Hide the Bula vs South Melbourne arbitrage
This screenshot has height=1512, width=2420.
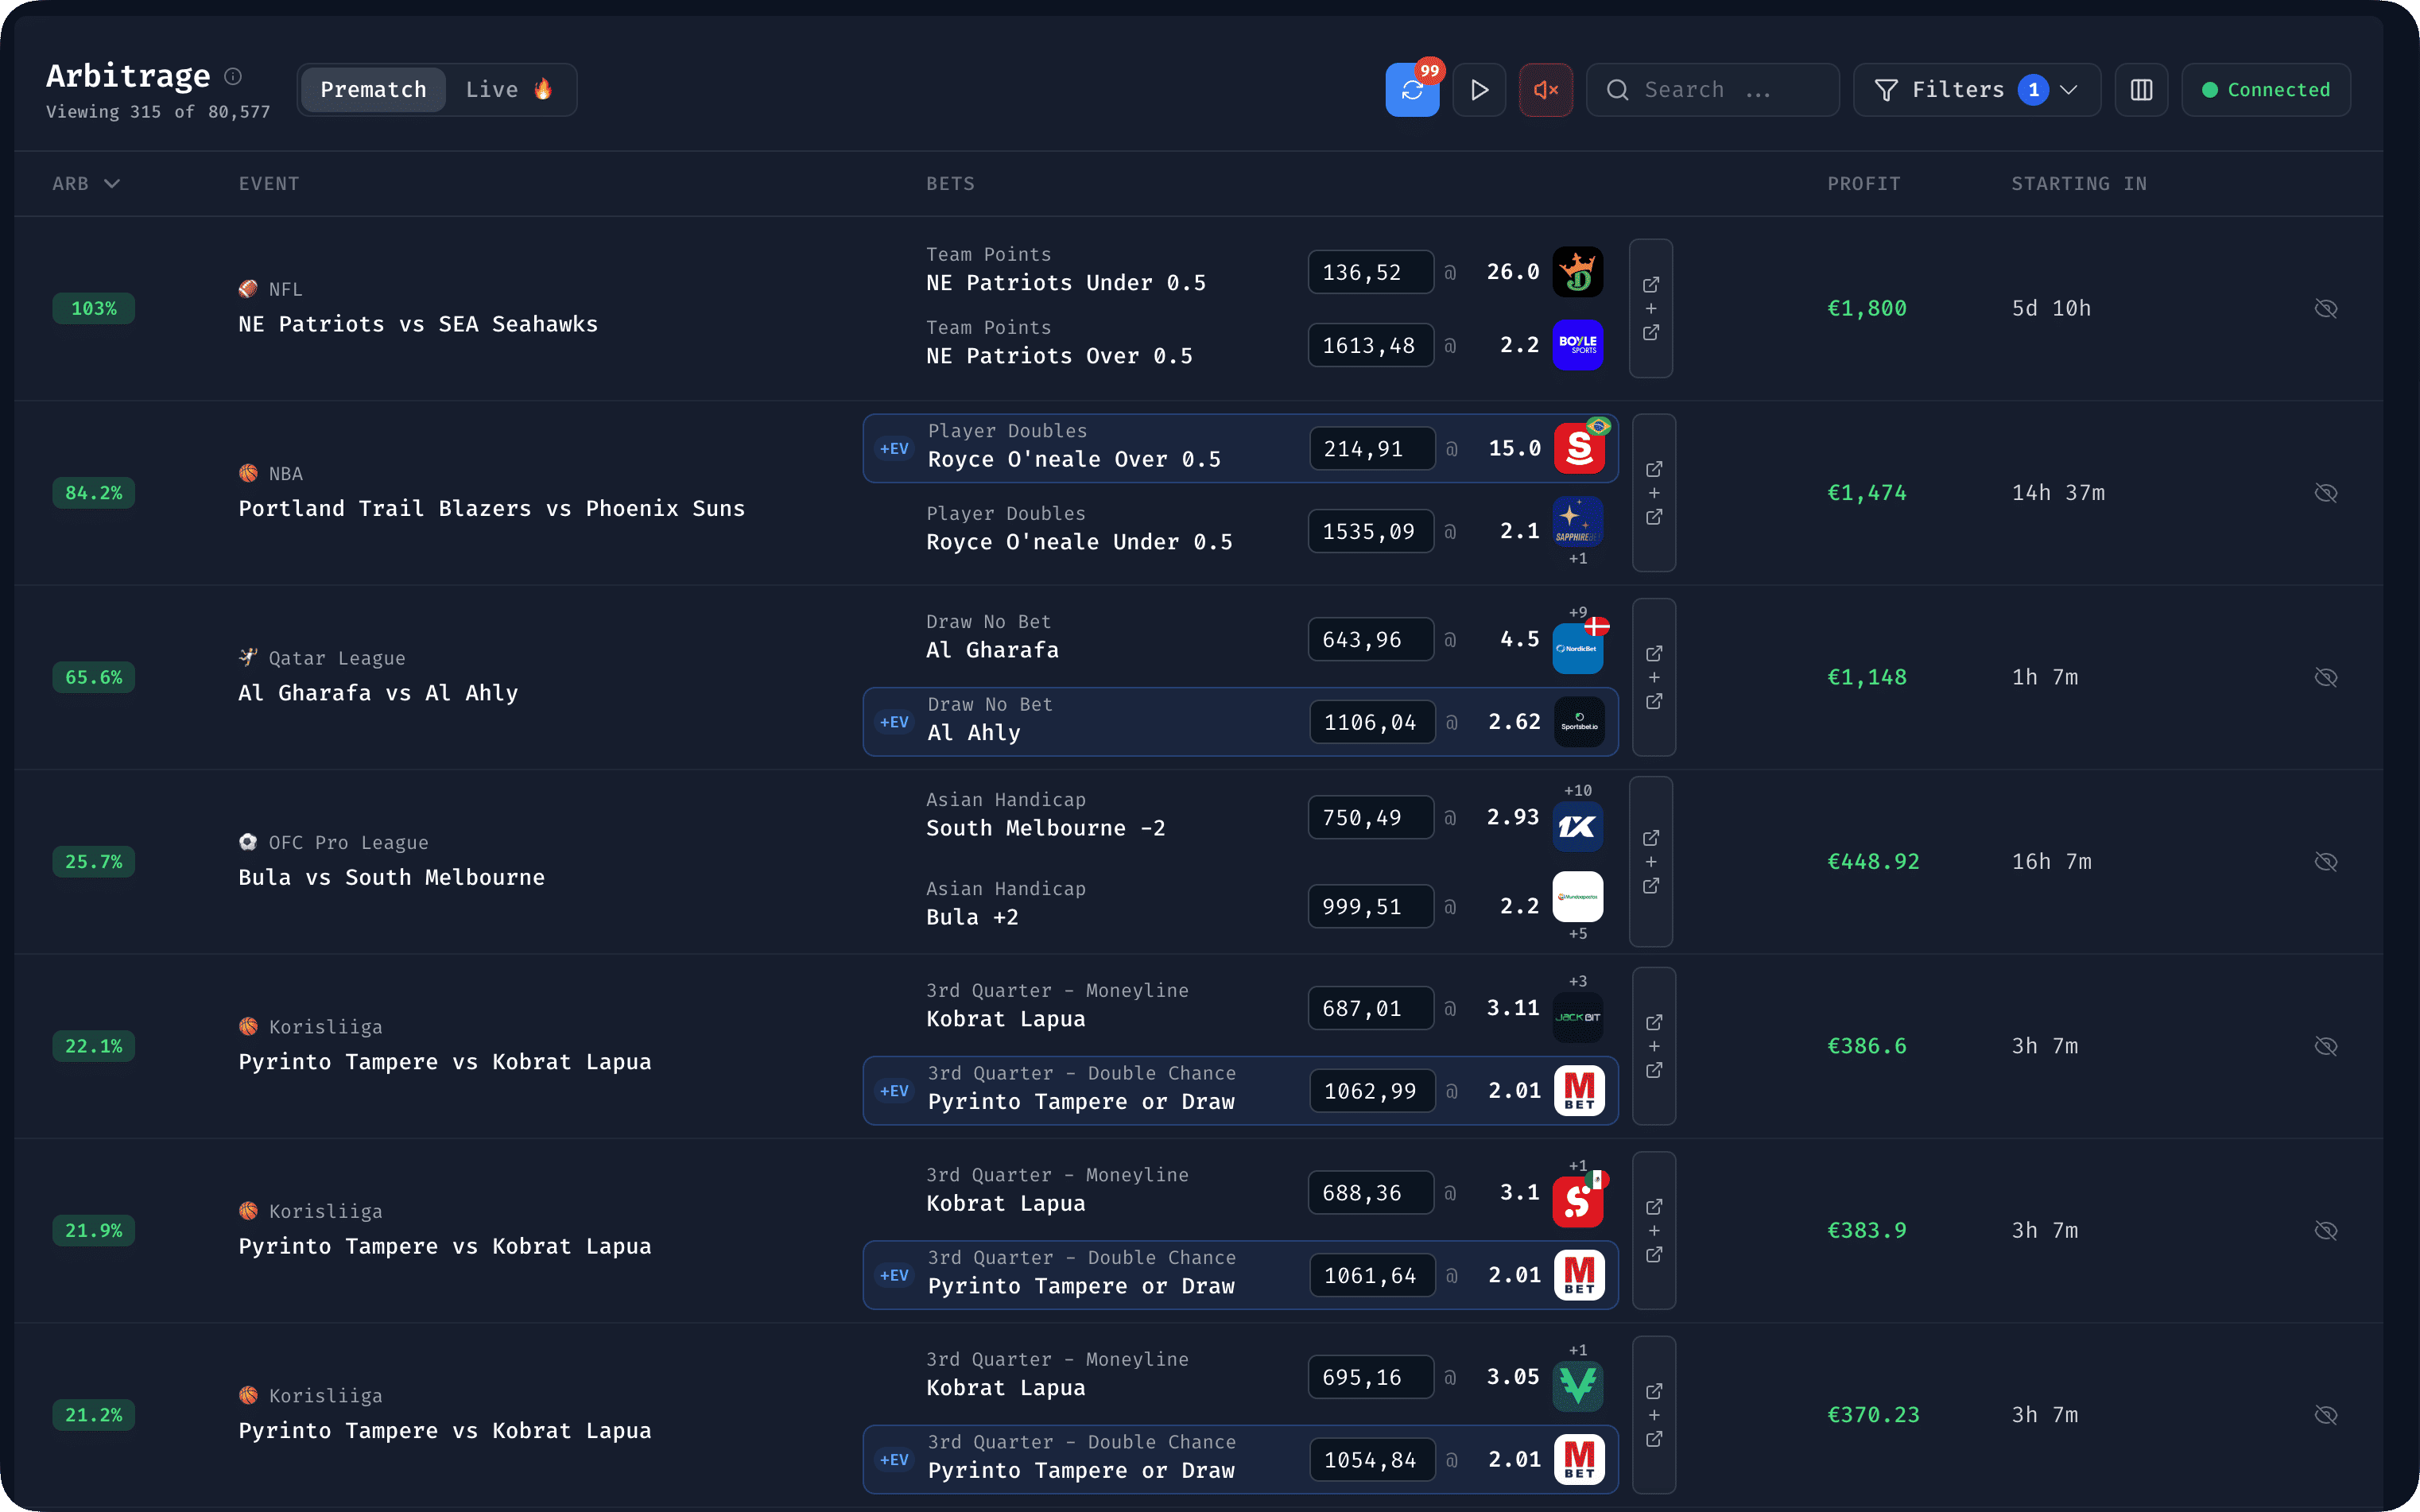point(2326,861)
